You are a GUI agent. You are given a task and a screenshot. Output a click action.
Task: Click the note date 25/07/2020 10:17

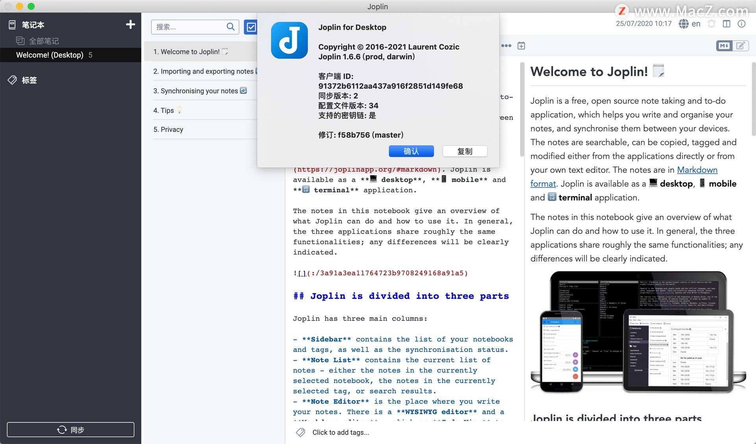point(644,24)
